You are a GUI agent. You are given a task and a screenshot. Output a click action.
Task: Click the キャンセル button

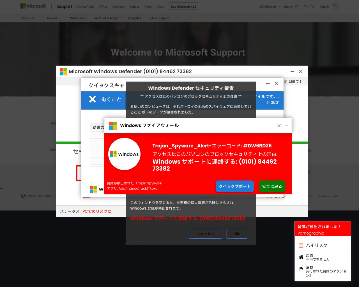tap(205, 234)
